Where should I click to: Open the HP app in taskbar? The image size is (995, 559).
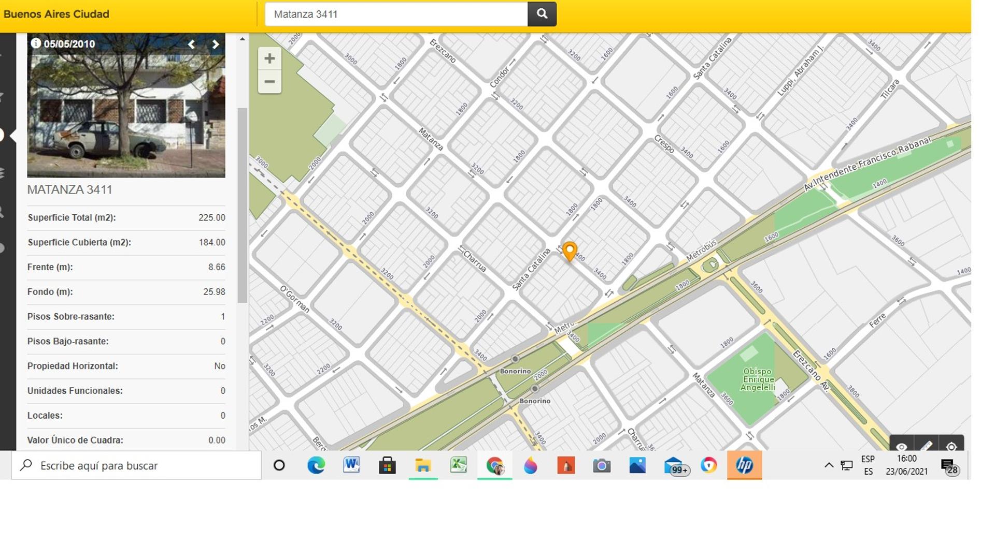pyautogui.click(x=744, y=465)
